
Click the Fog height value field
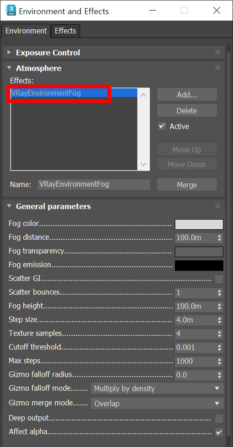(195, 307)
